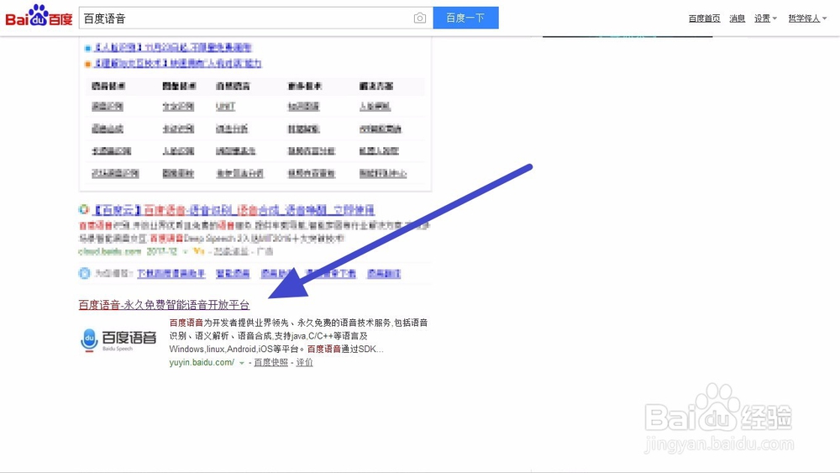
Task: Open the 哲学怪人 account dropdown
Action: pyautogui.click(x=807, y=18)
